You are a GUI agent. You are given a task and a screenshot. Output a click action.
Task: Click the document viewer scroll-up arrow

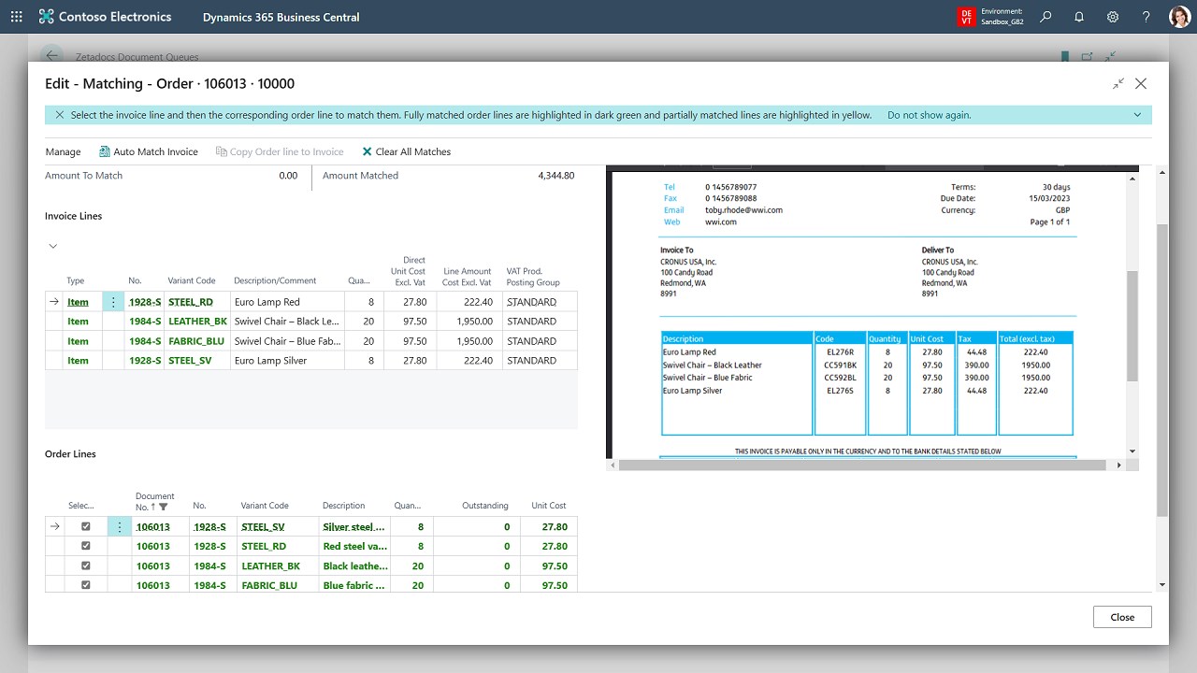pos(1132,179)
